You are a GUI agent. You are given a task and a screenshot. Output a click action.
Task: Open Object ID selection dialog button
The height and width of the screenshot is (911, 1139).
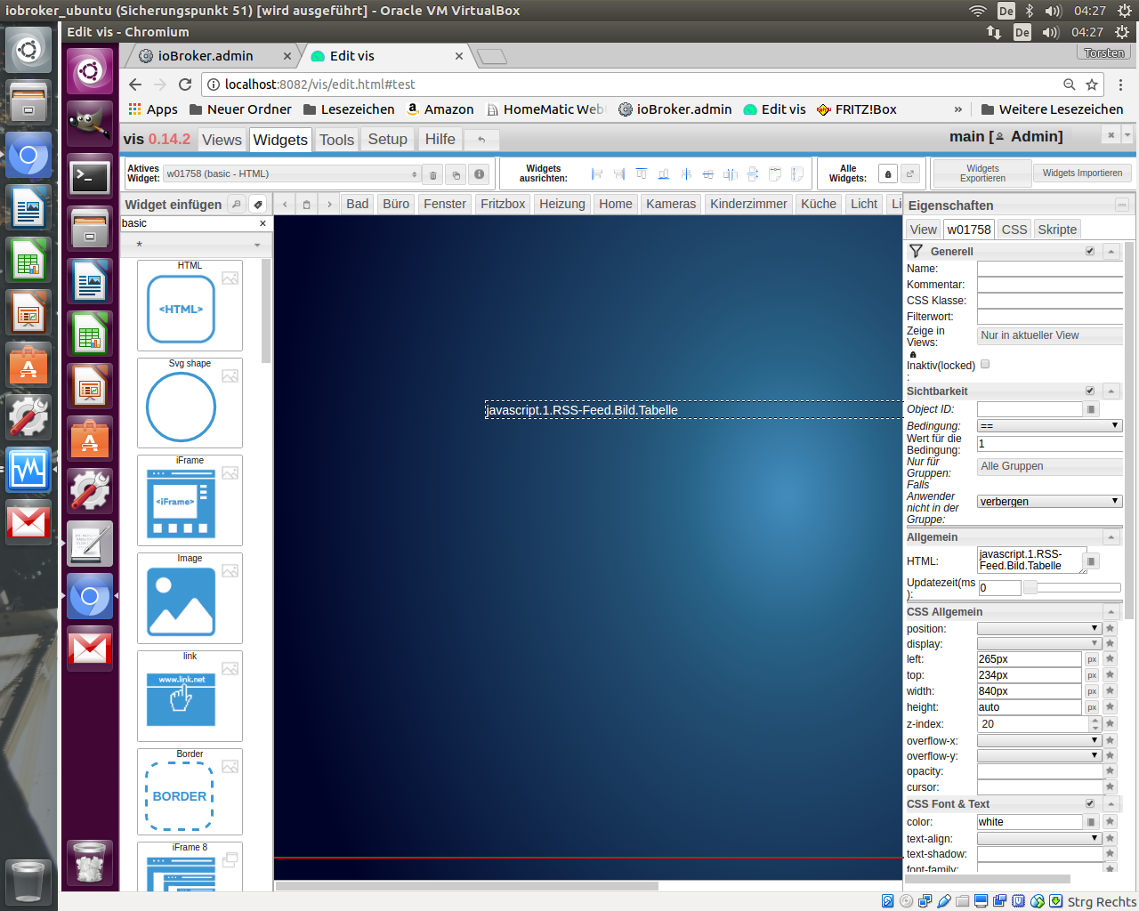tap(1091, 409)
